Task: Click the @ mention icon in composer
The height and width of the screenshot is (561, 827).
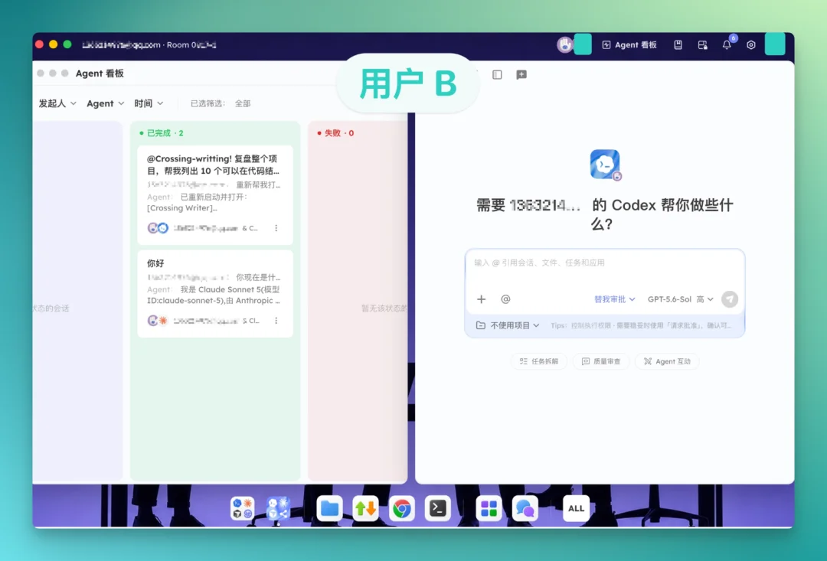Action: 505,299
